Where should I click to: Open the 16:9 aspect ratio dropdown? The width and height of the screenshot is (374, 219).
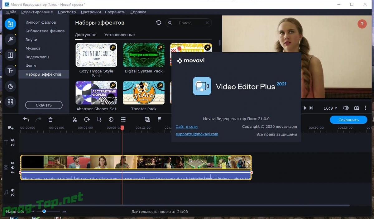coord(330,108)
